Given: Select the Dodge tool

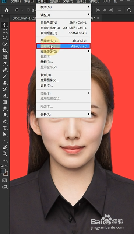Looking at the screenshot, I should (5, 115).
